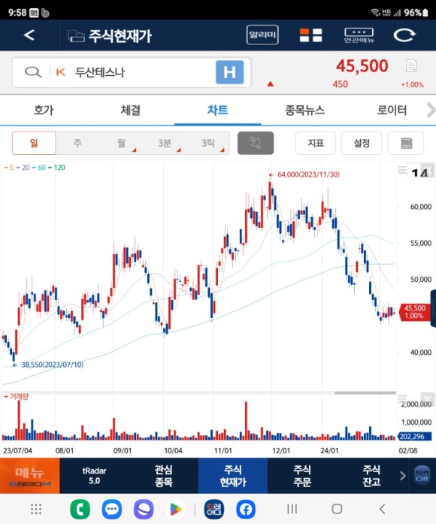Viewport: 436px width, 524px height.
Task: Tap the 5-day moving average legend
Action: click(9, 168)
